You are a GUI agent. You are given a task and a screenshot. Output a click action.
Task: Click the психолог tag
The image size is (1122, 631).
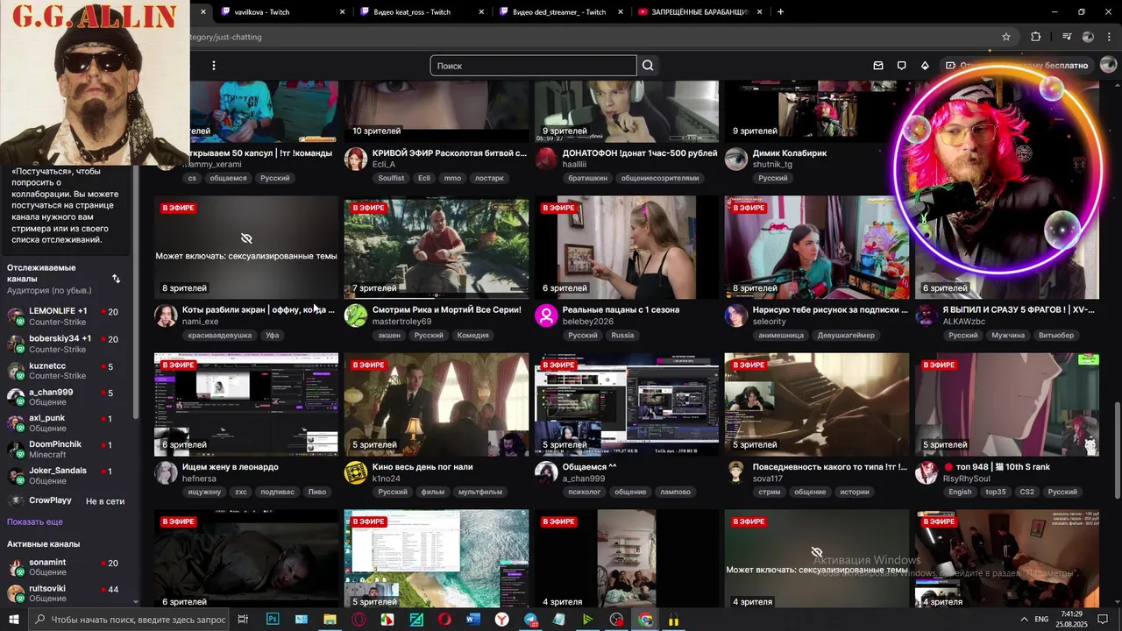585,492
